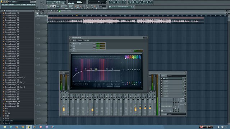Image resolution: width=230 pixels, height=129 pixels.
Task: Select 'Dragged sample_49' in browser
Action: coord(12,13)
